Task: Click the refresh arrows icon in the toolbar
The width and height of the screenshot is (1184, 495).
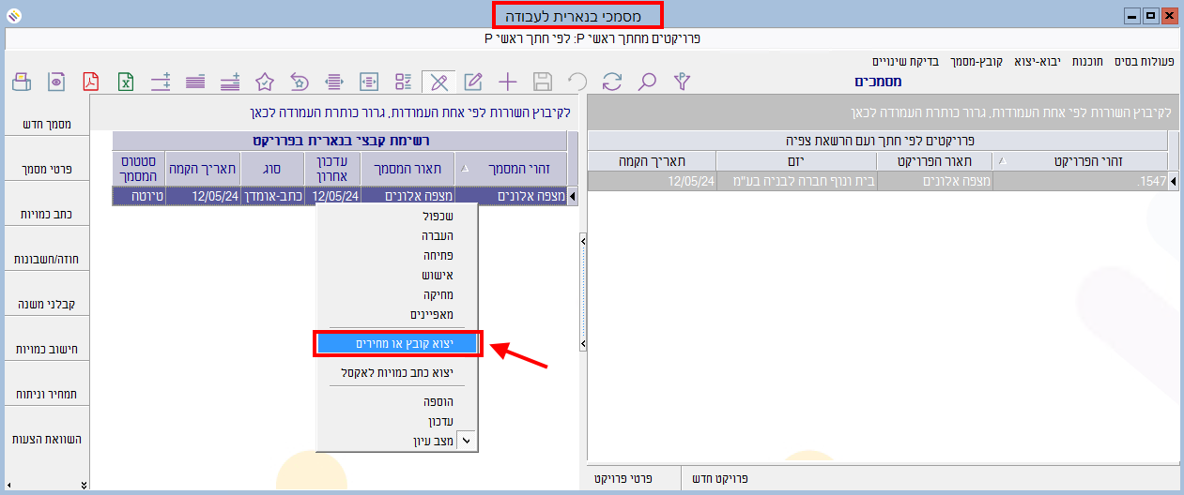Action: point(612,82)
